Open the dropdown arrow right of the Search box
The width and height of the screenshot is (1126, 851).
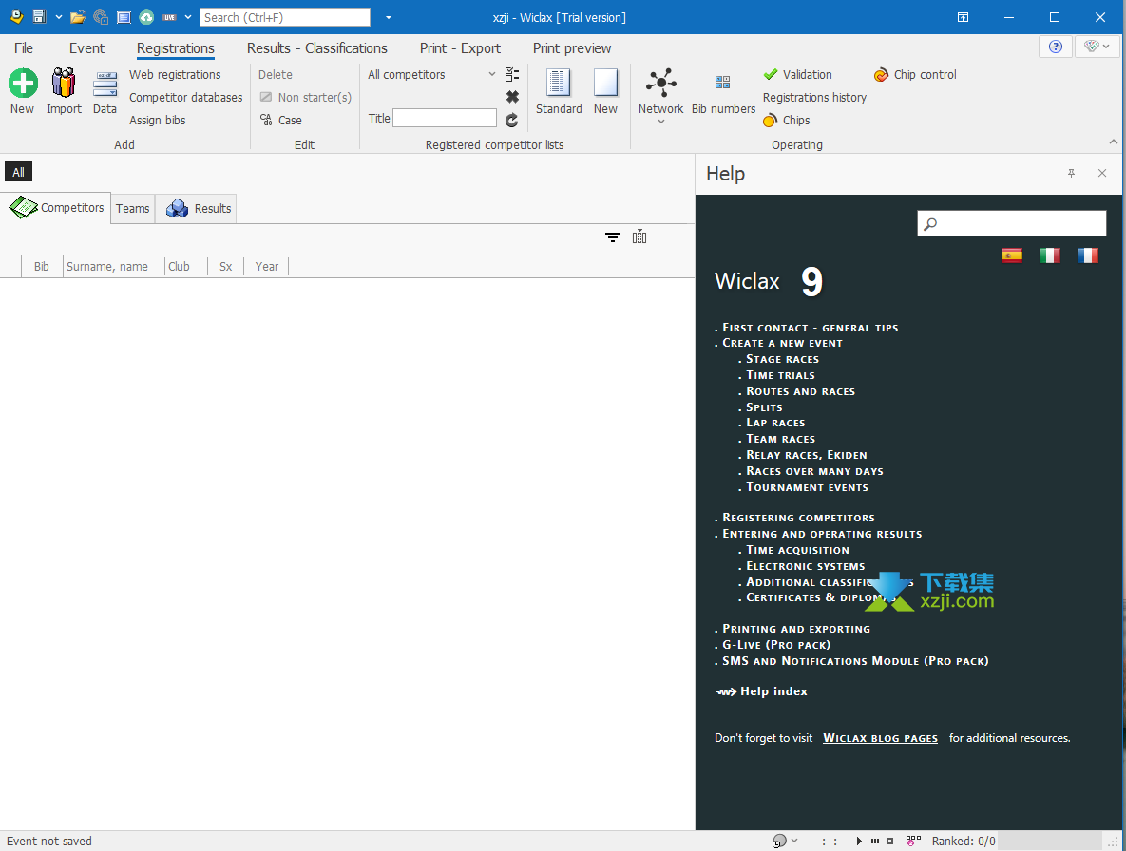click(389, 17)
